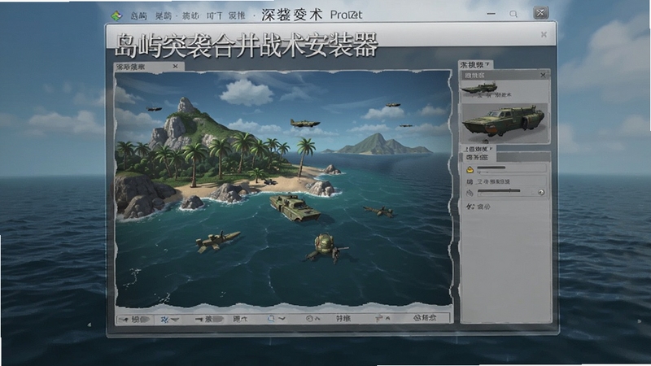Click the icon left of second slider
Screen dimensions: 651x366
[470, 193]
